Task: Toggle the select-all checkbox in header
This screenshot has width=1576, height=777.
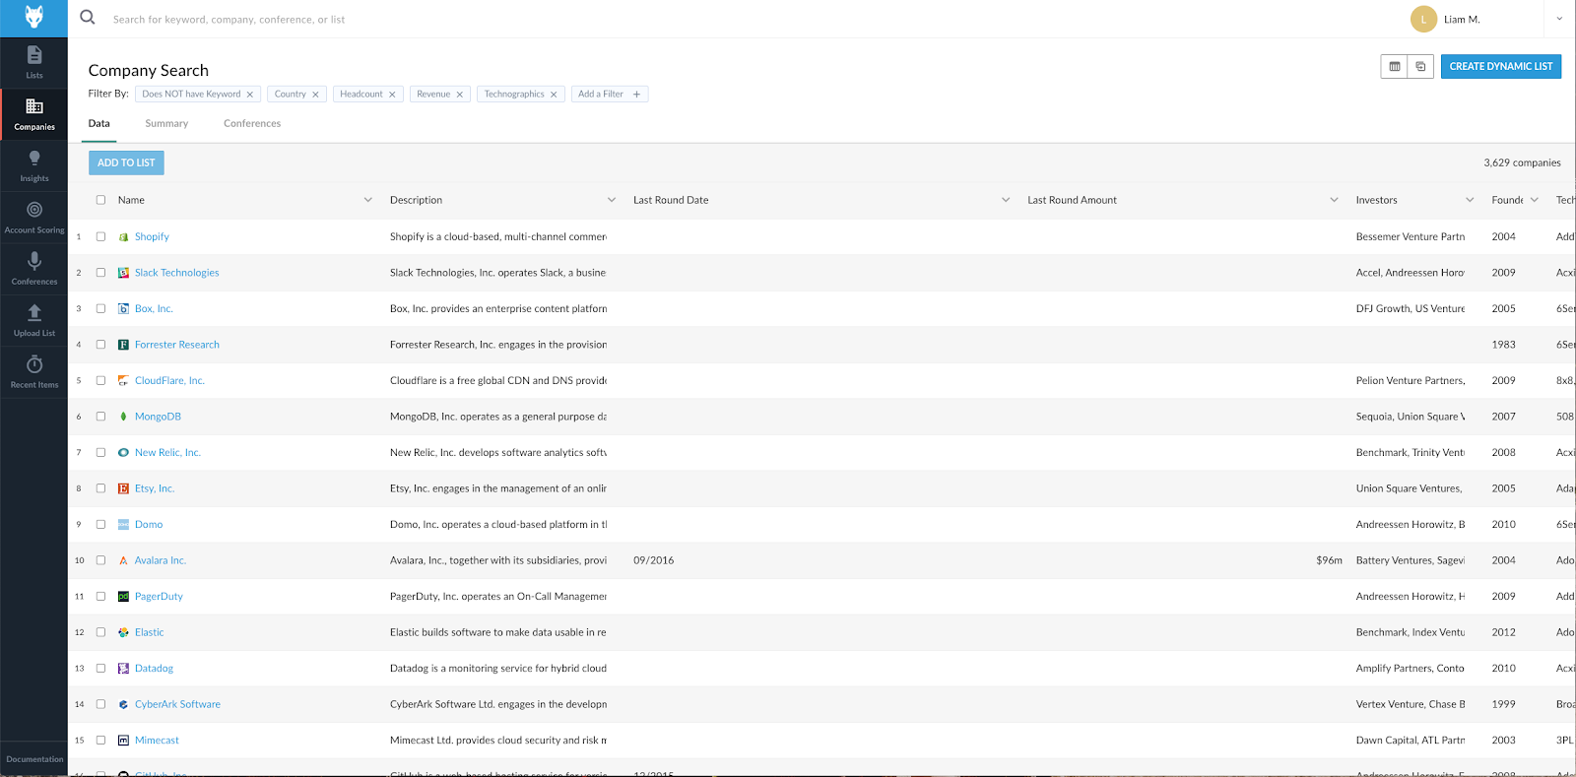Action: pyautogui.click(x=100, y=200)
